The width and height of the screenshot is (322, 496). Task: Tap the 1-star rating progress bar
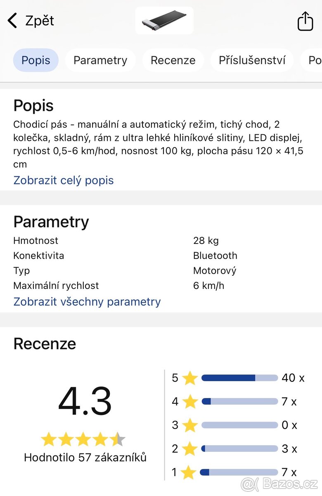pyautogui.click(x=239, y=472)
